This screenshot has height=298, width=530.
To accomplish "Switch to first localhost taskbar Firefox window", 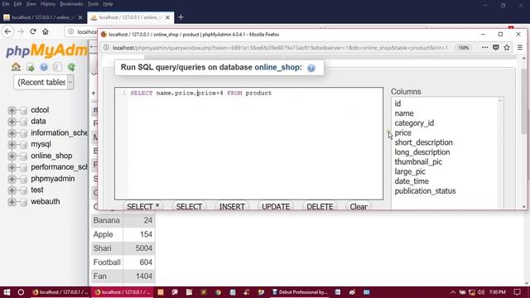I will (x=60, y=292).
